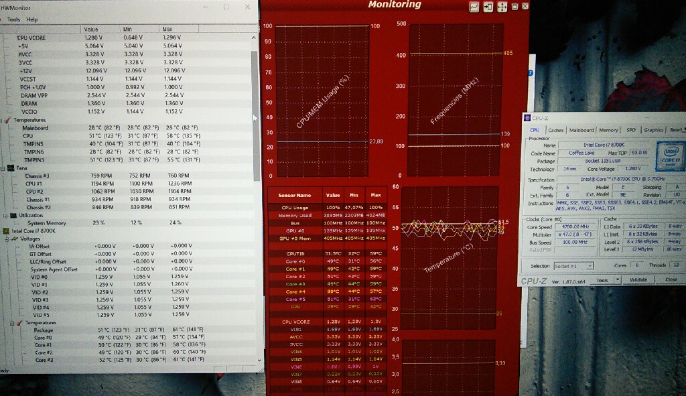Click the move arrows icon in Monitoring window
686x396 pixels.
(x=502, y=7)
